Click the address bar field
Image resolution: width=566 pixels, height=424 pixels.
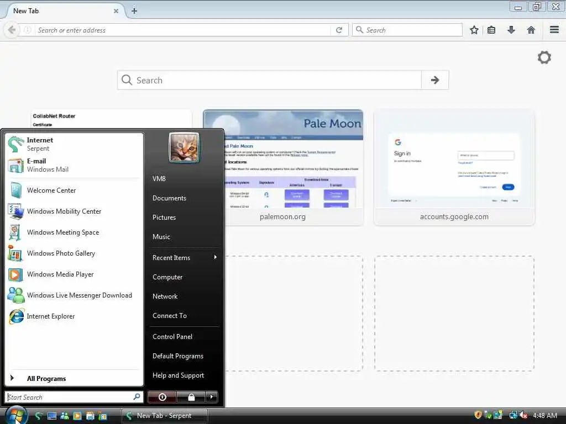pos(182,30)
